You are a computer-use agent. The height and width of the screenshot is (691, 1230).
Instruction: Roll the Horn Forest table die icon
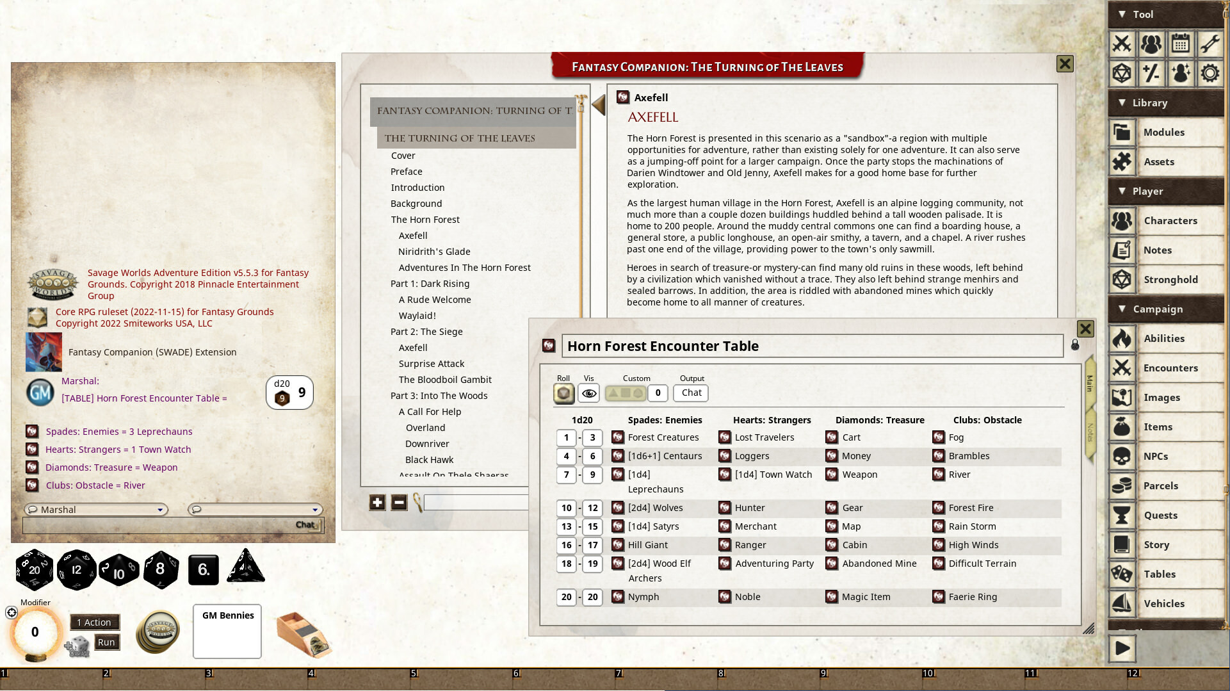coord(563,393)
